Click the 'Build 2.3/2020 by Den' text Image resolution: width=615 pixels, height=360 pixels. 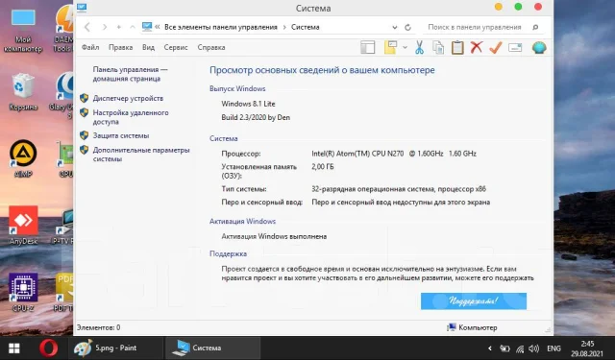256,117
